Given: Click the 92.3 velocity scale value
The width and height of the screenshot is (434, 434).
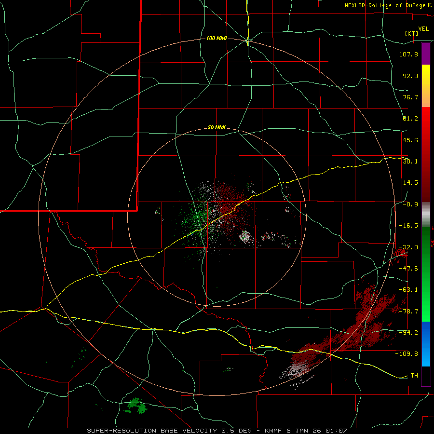Looking at the screenshot, I should pyautogui.click(x=410, y=76).
